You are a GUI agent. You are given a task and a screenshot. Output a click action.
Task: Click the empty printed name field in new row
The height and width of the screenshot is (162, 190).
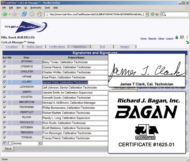tap(75, 143)
